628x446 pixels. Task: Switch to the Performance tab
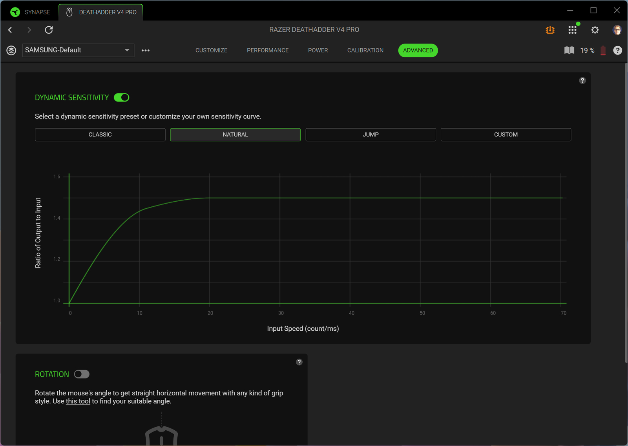tap(268, 50)
